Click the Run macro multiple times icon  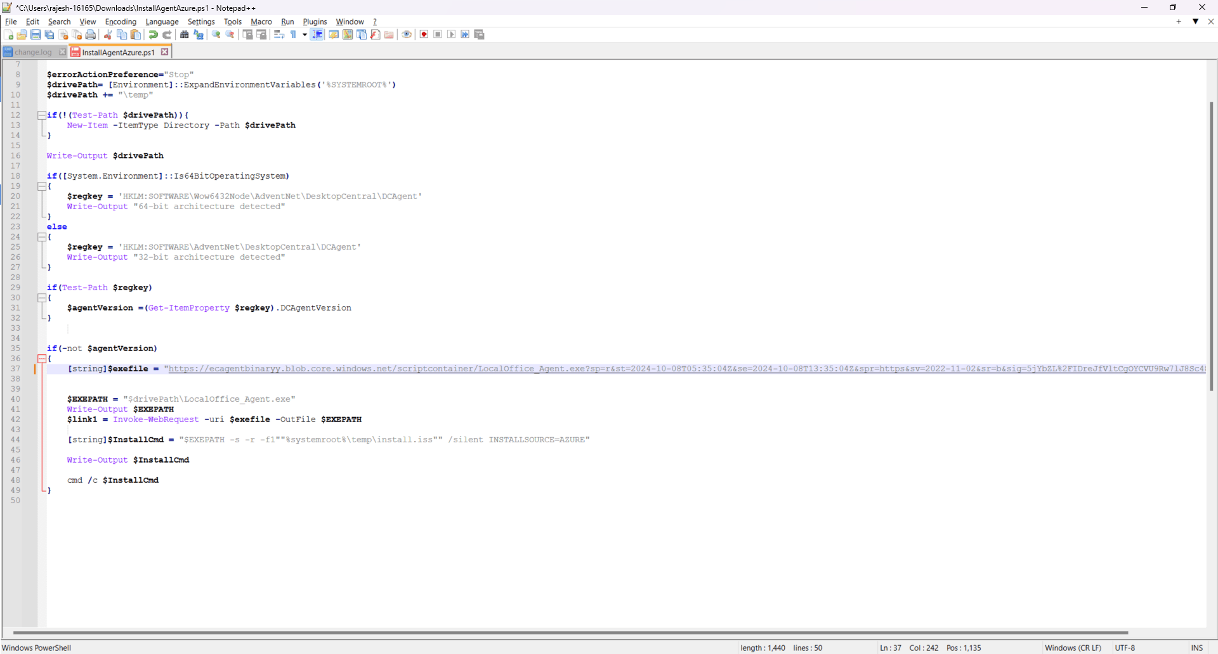(x=465, y=35)
